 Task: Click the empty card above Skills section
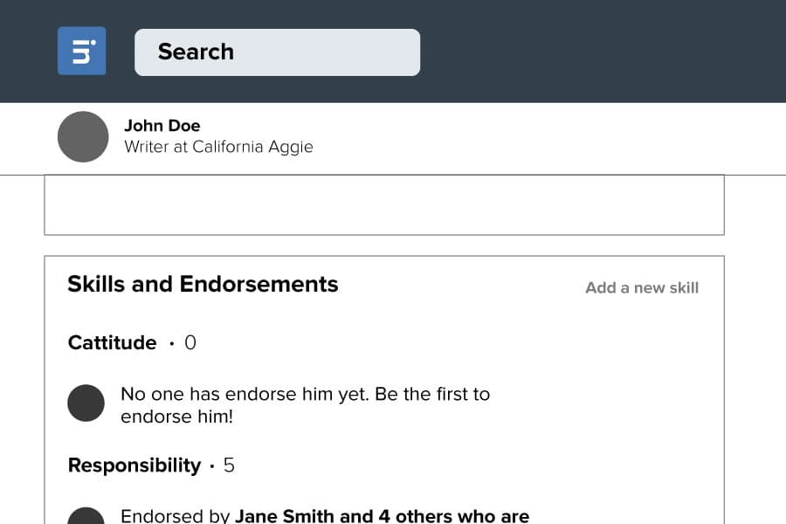pyautogui.click(x=384, y=205)
